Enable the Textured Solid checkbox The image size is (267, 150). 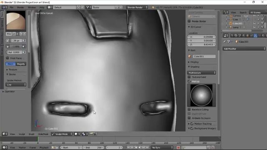[x=189, y=77]
